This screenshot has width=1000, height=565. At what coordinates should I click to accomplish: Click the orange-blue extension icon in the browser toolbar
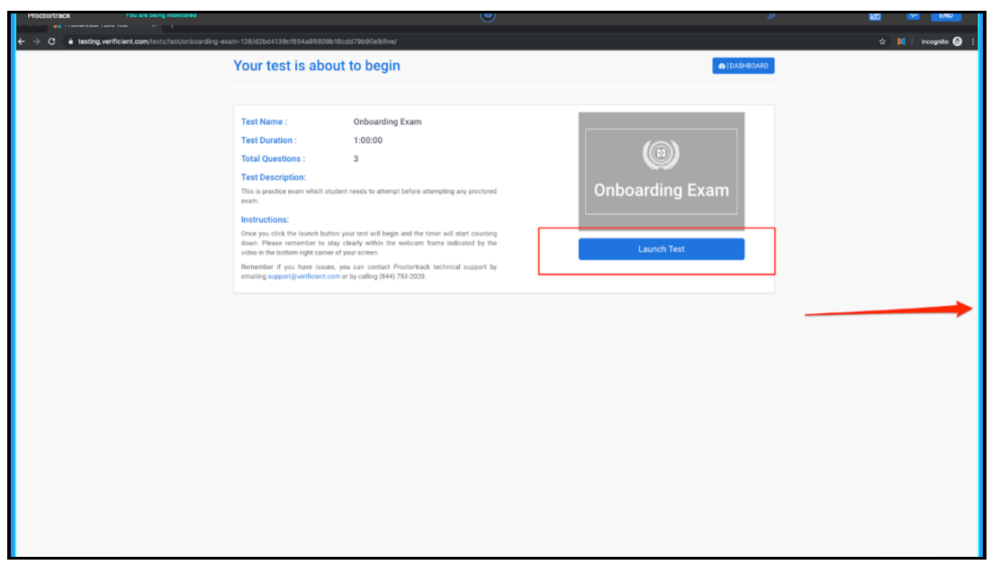coord(901,41)
